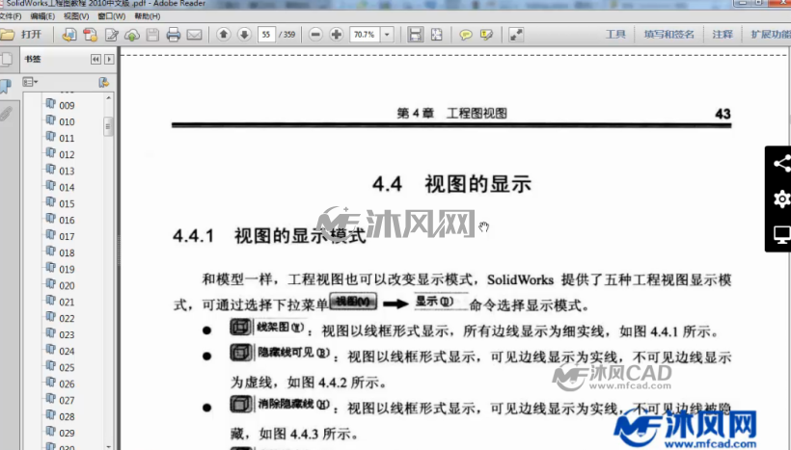Open the 帮助(H) menu
The height and width of the screenshot is (450, 791).
pos(148,16)
